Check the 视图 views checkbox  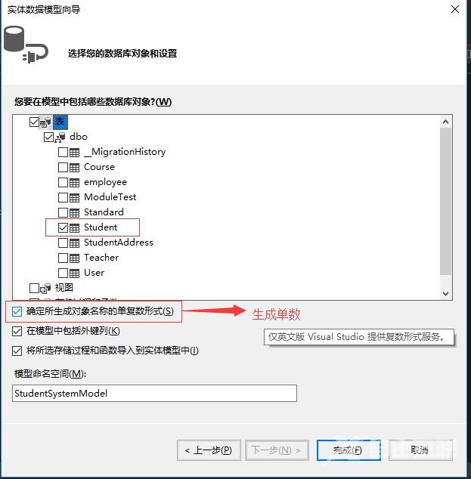click(x=34, y=288)
